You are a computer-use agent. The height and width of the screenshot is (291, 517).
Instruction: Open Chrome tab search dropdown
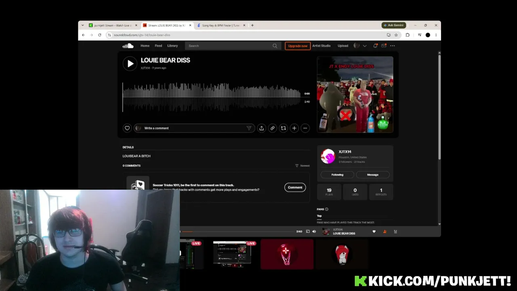[83, 25]
